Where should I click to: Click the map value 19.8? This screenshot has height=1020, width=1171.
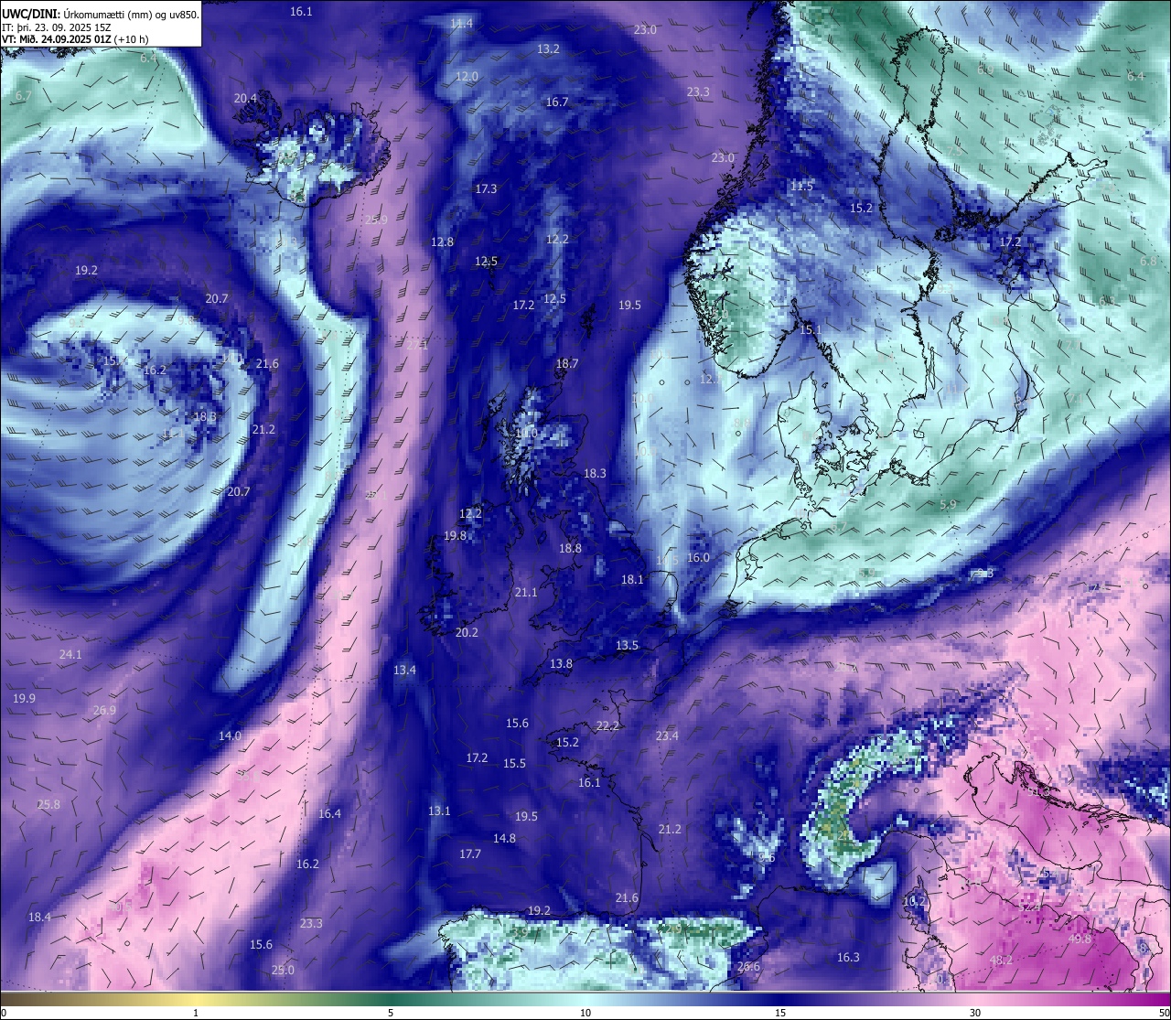point(455,535)
